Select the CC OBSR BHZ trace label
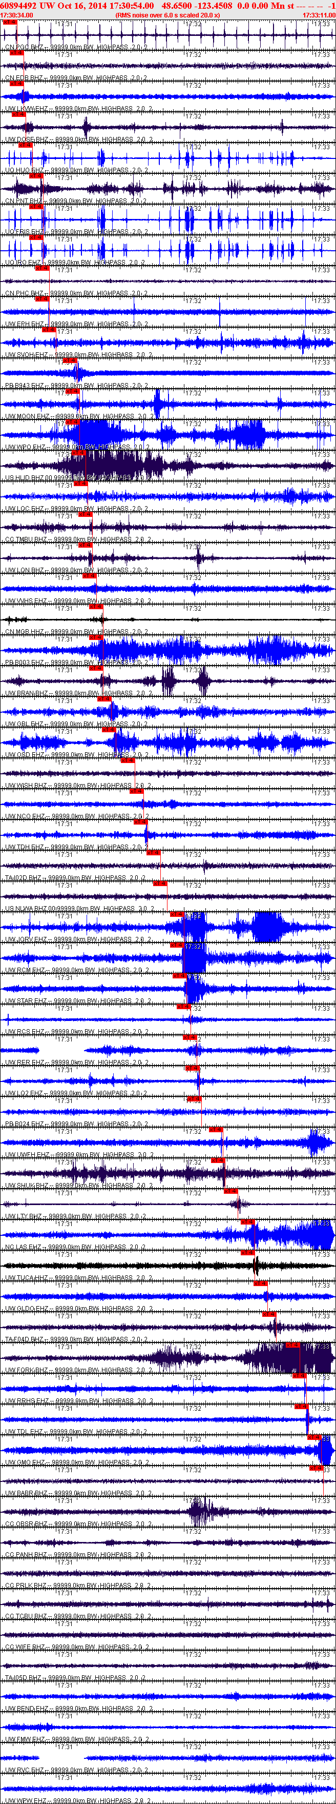Image resolution: width=336 pixels, height=1804 pixels. click(78, 1525)
